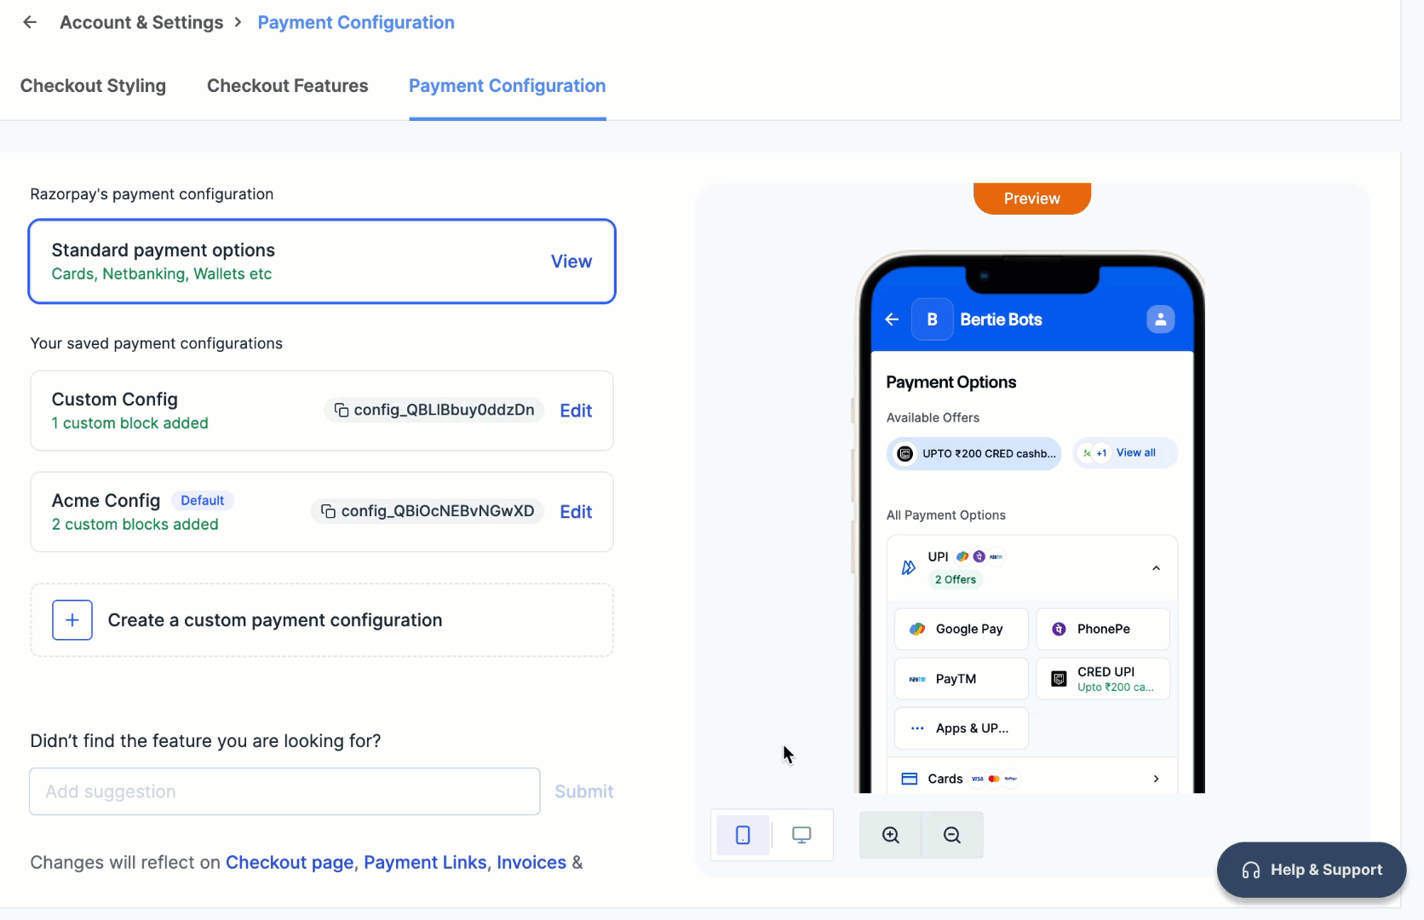Screen dimensions: 1424x920
Task: Go back using the top-left arrow
Action: click(30, 22)
